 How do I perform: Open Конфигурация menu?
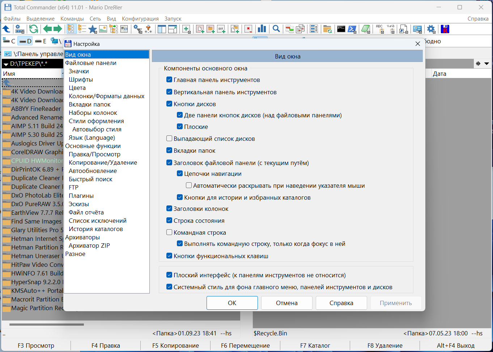140,19
